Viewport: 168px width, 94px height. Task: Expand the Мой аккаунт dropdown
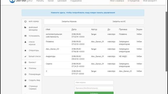coord(150,1)
